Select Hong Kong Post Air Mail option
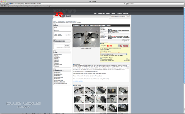 [x=101, y=60]
